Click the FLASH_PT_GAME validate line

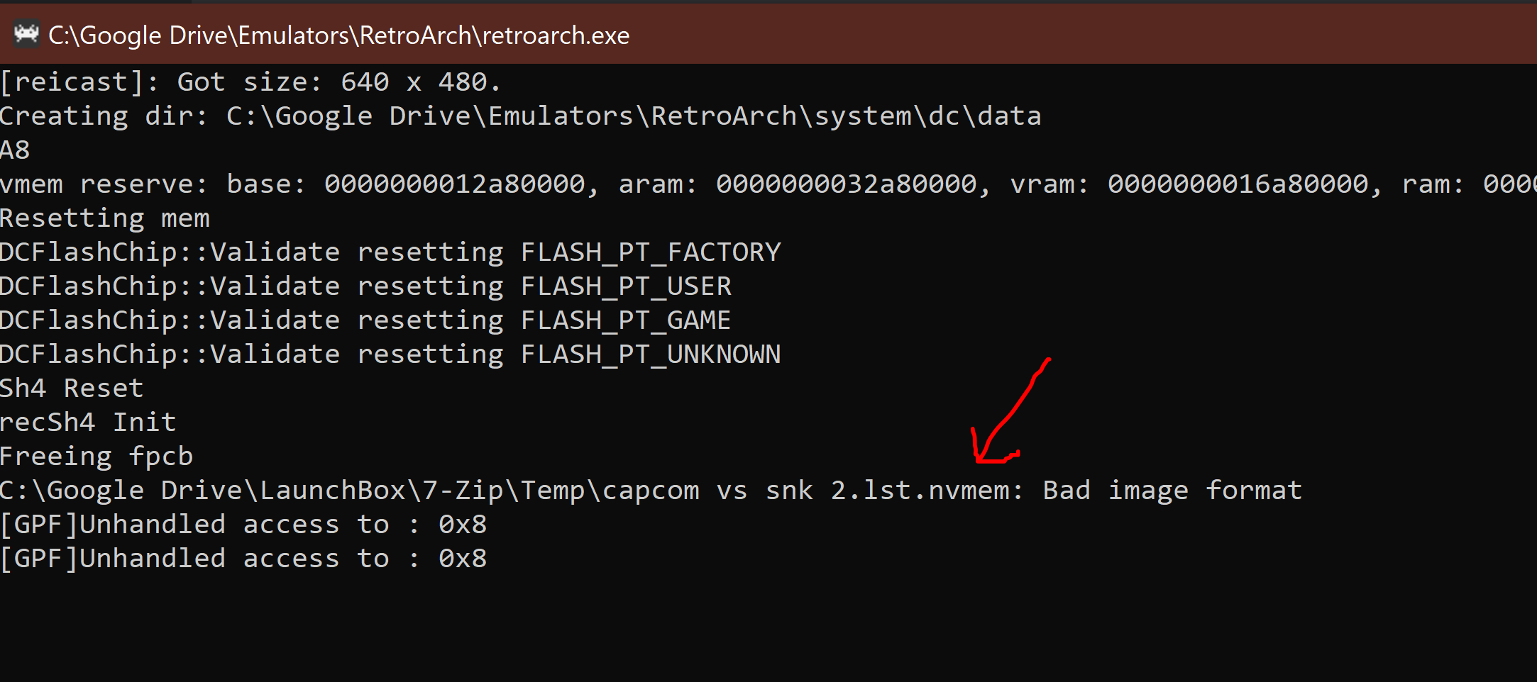point(365,320)
